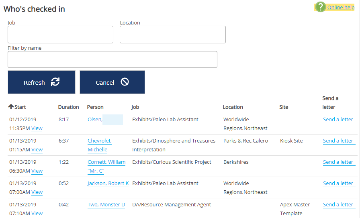Sort by Start column arrow
The image size is (360, 218).
pos(11,107)
